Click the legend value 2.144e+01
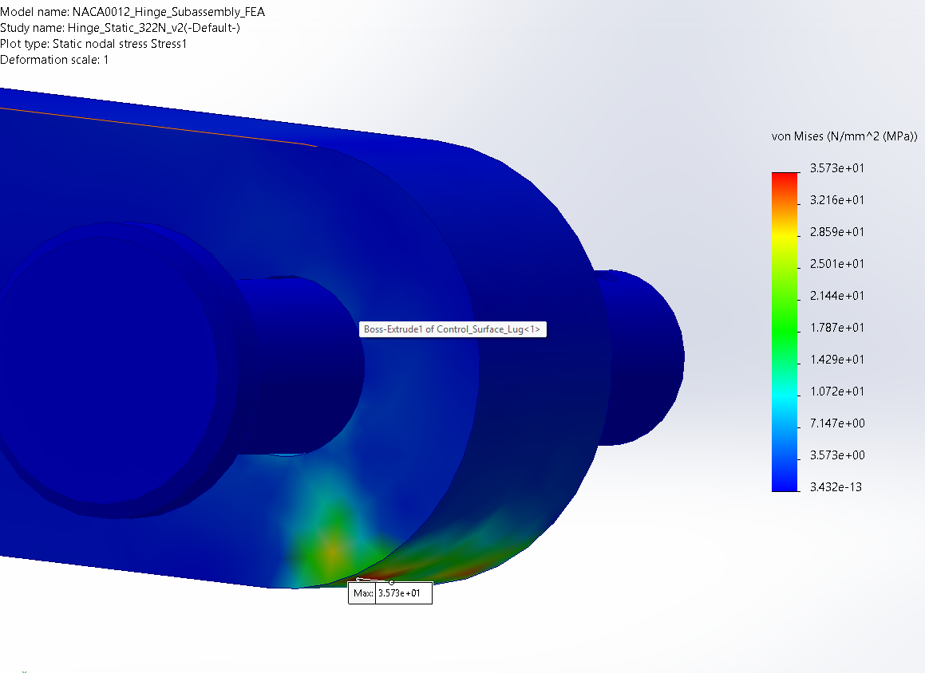The image size is (925, 673). (x=836, y=295)
